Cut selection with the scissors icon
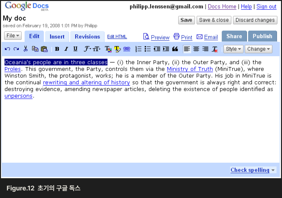The width and height of the screenshot is (282, 198). coord(26,49)
